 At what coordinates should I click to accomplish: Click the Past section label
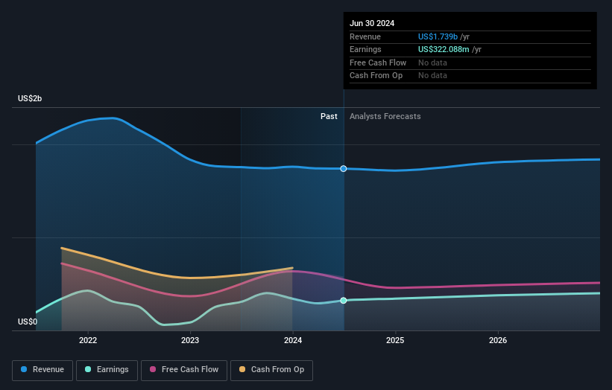[329, 117]
